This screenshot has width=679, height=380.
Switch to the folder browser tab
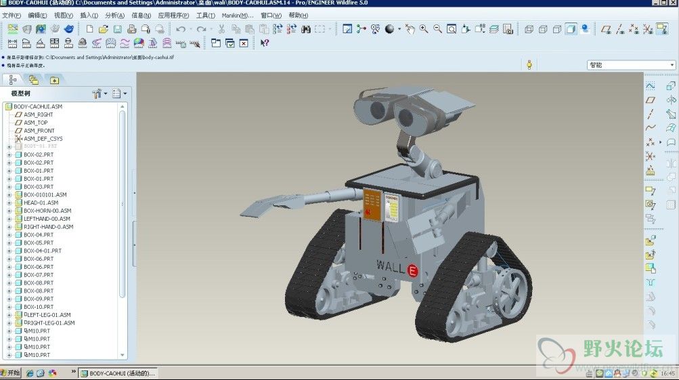[33, 80]
